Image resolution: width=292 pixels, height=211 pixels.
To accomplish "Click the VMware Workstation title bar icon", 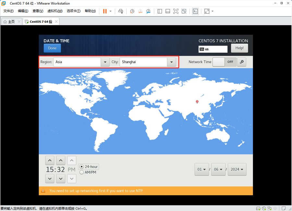I will (3, 3).
